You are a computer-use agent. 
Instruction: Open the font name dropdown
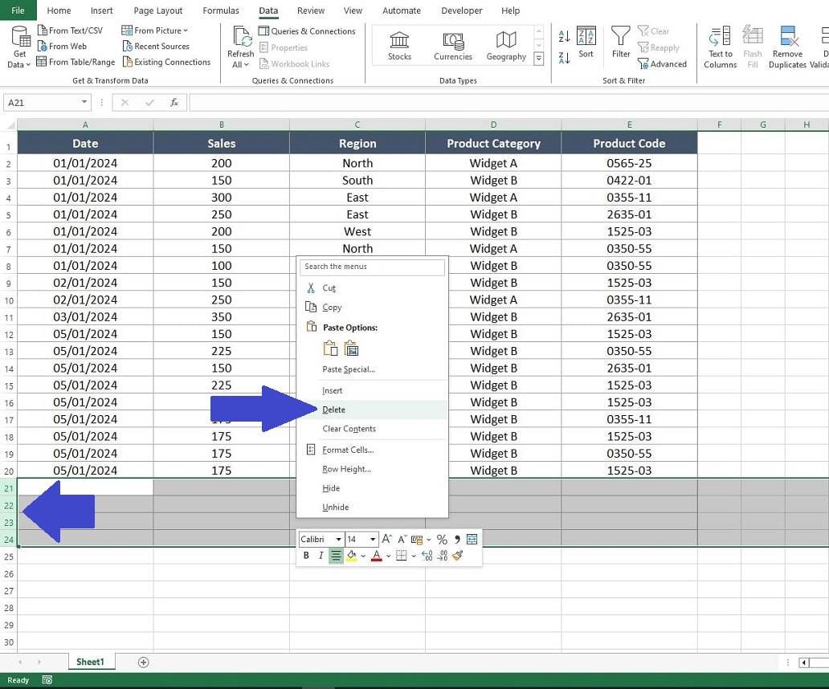[338, 539]
